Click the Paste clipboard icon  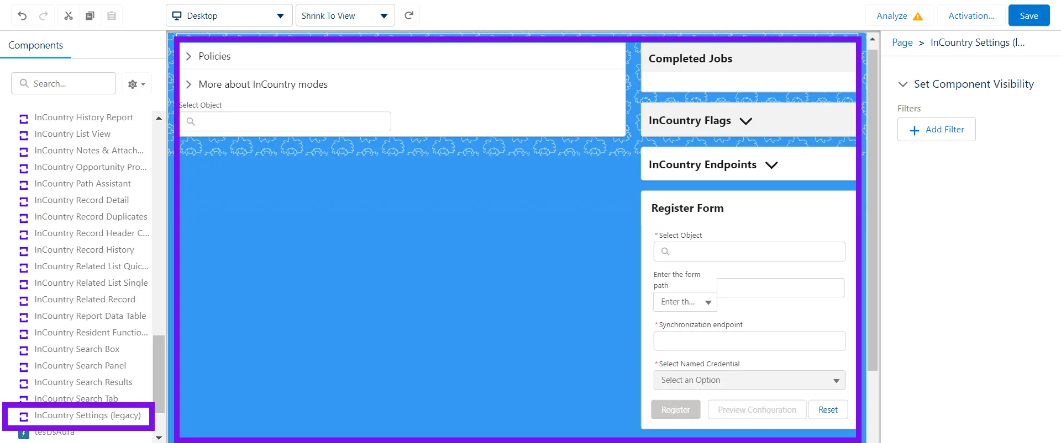(112, 15)
